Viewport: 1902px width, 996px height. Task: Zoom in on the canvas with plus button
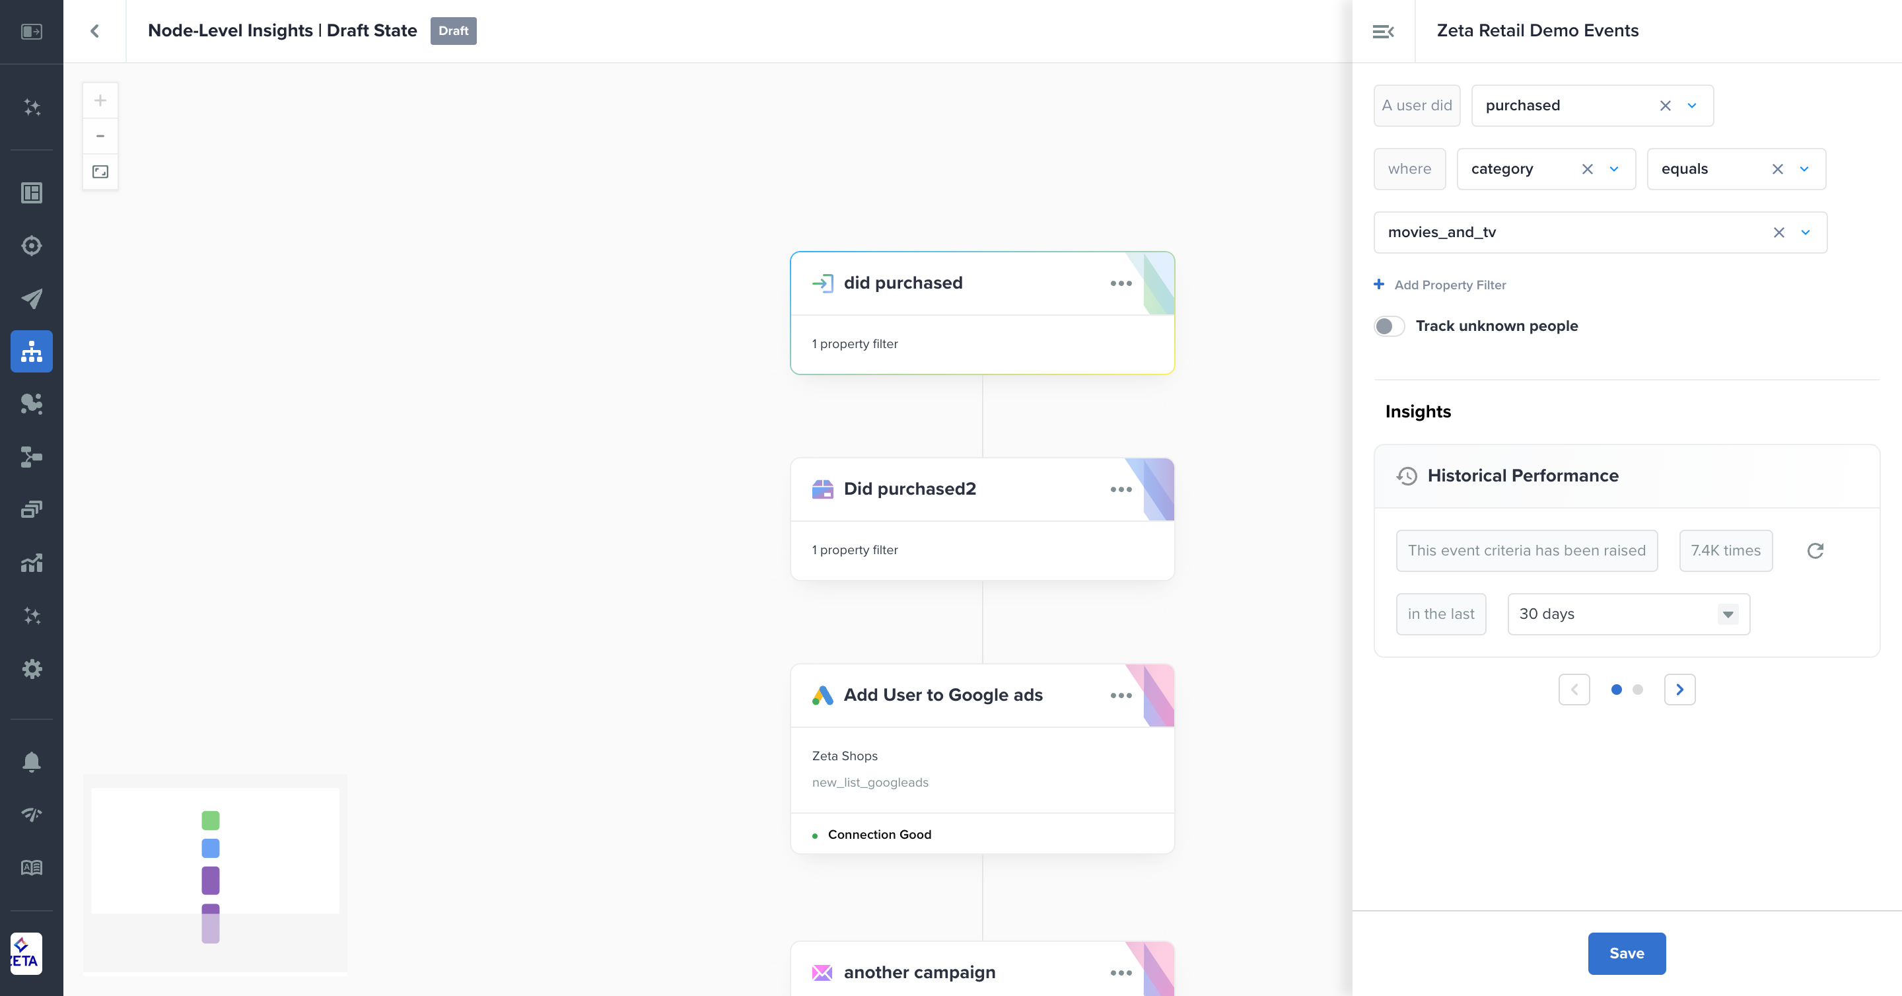(100, 100)
